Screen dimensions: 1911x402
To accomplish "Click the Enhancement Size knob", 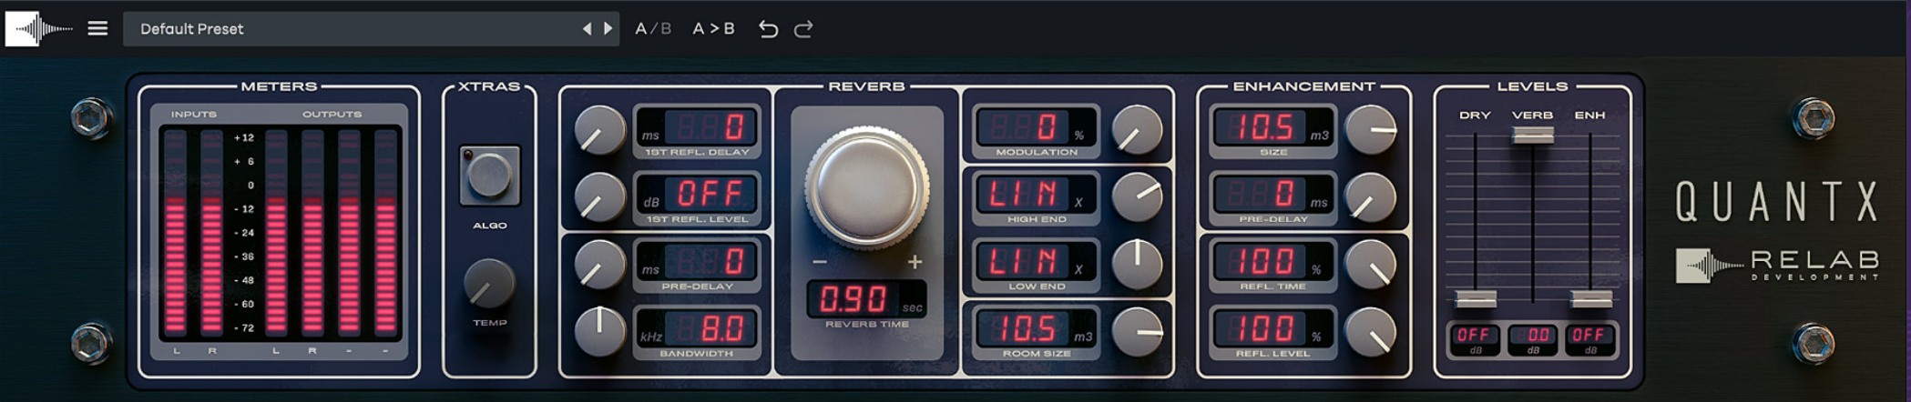I will click(1371, 129).
